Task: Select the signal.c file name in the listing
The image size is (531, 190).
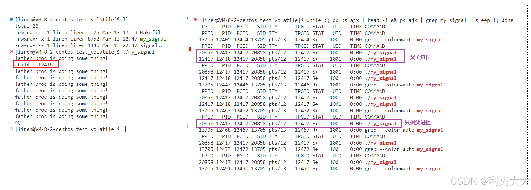Action: pos(152,45)
